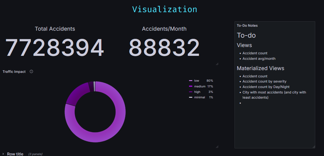The height and width of the screenshot is (156, 324).
Task: Click the 7728394 total accidents value
Action: click(x=55, y=48)
